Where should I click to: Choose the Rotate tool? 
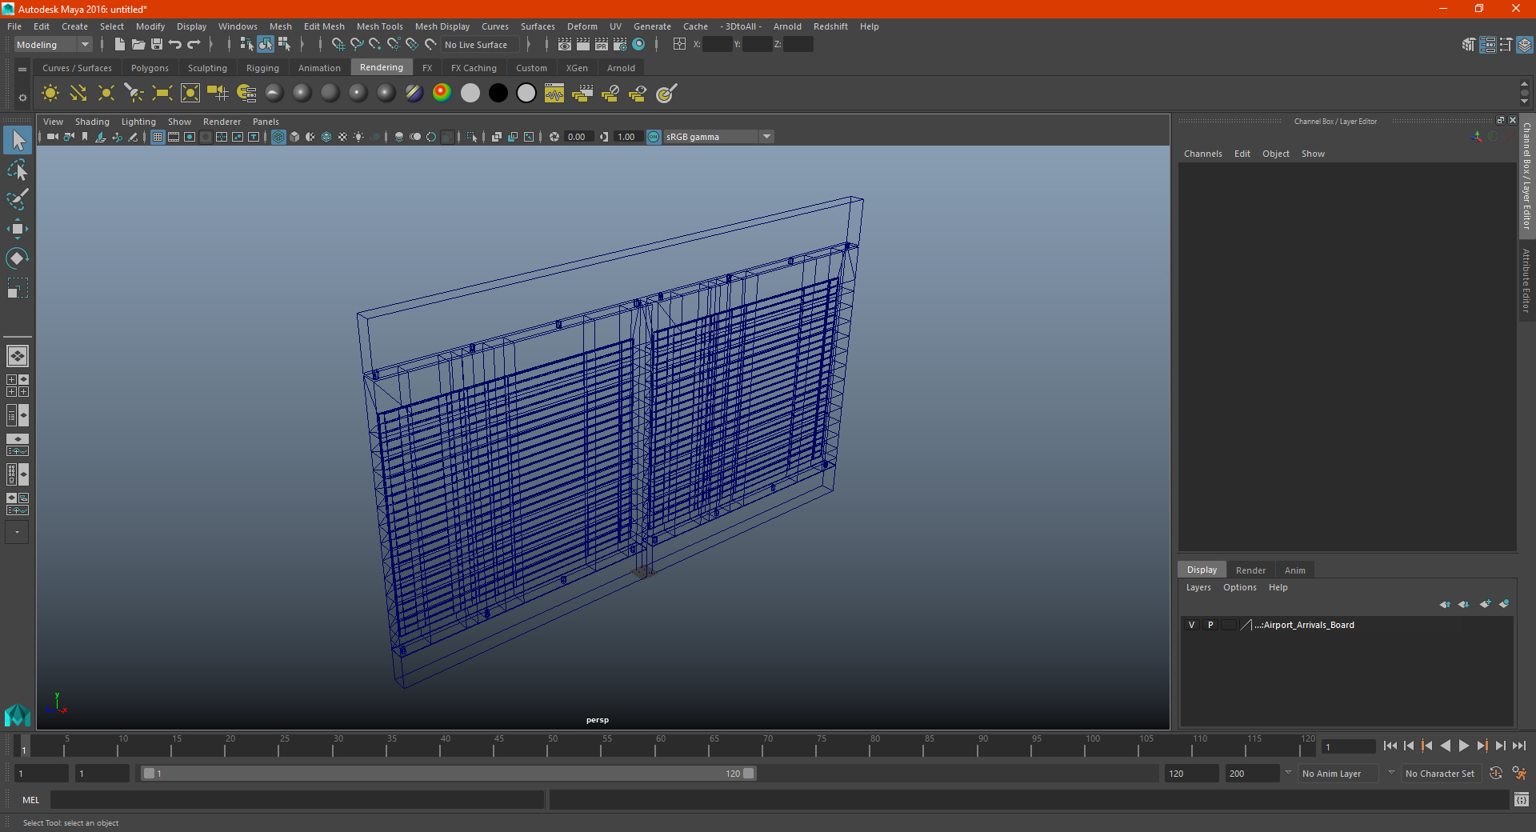point(17,258)
